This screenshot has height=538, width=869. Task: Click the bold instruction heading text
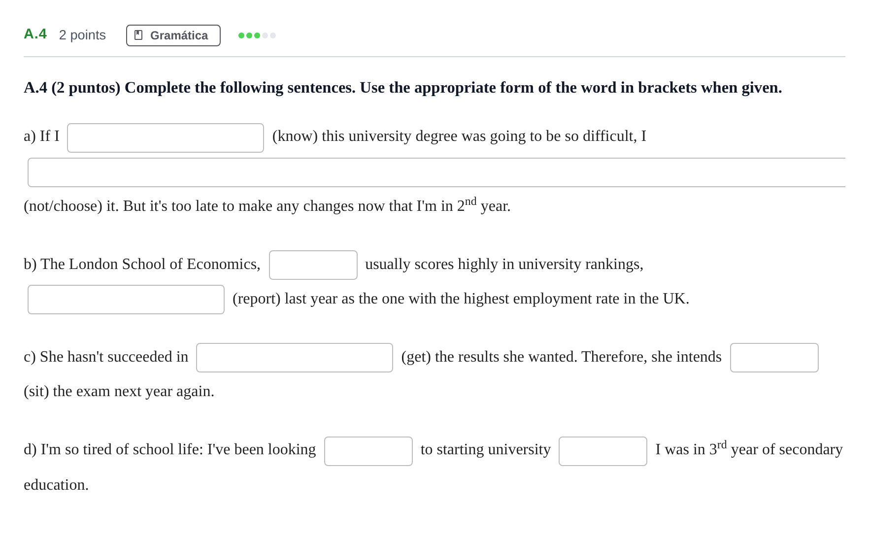[403, 88]
